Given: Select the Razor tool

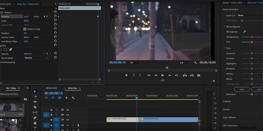Looking at the screenshot, I should [x=35, y=107].
